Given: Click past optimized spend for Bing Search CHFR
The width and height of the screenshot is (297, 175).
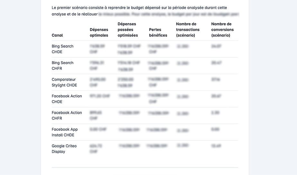Looking at the screenshot, I should click(129, 66).
